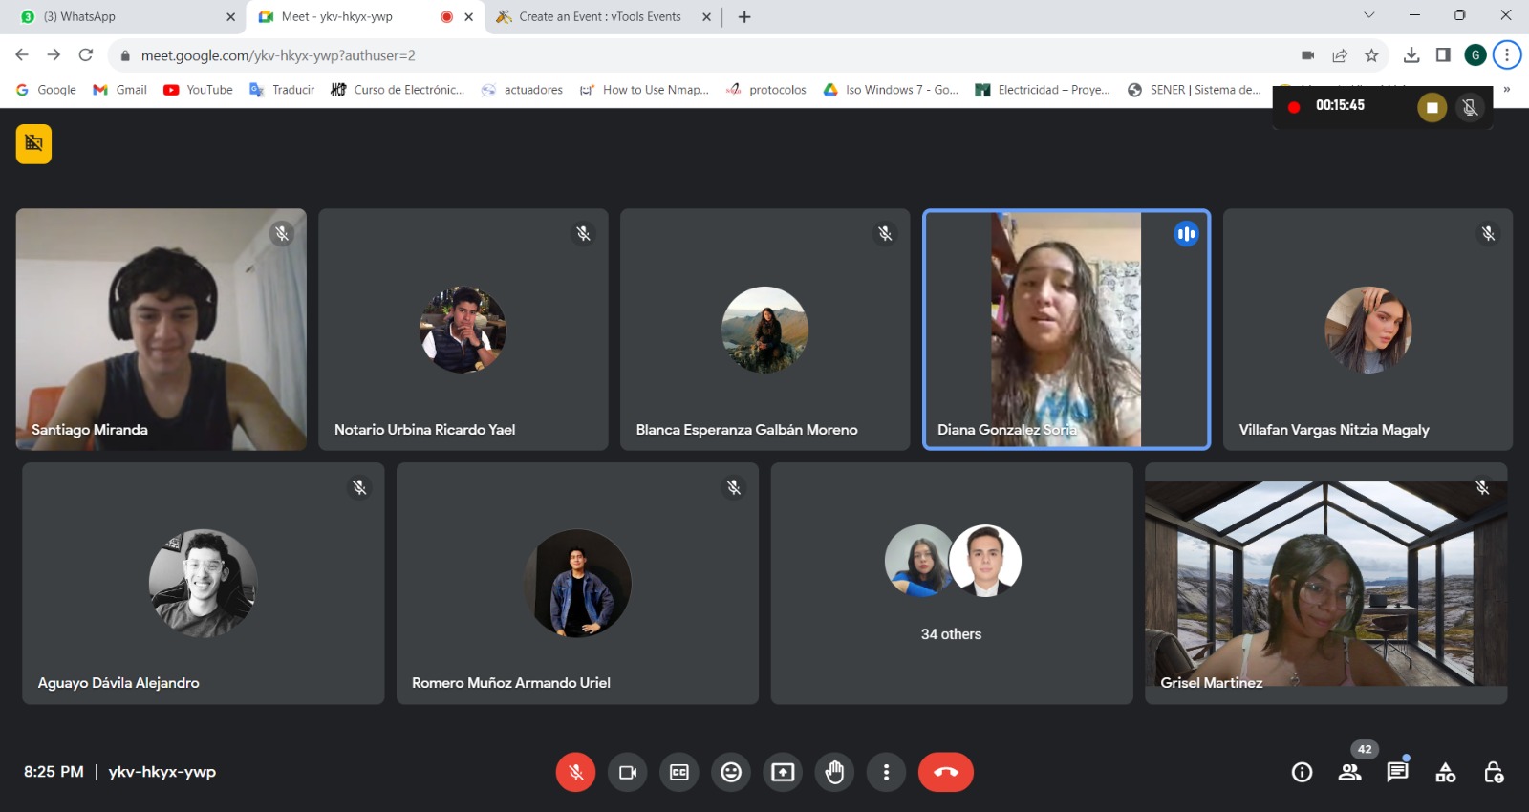The width and height of the screenshot is (1529, 812).
Task: Show the participants list icon
Action: click(1349, 772)
